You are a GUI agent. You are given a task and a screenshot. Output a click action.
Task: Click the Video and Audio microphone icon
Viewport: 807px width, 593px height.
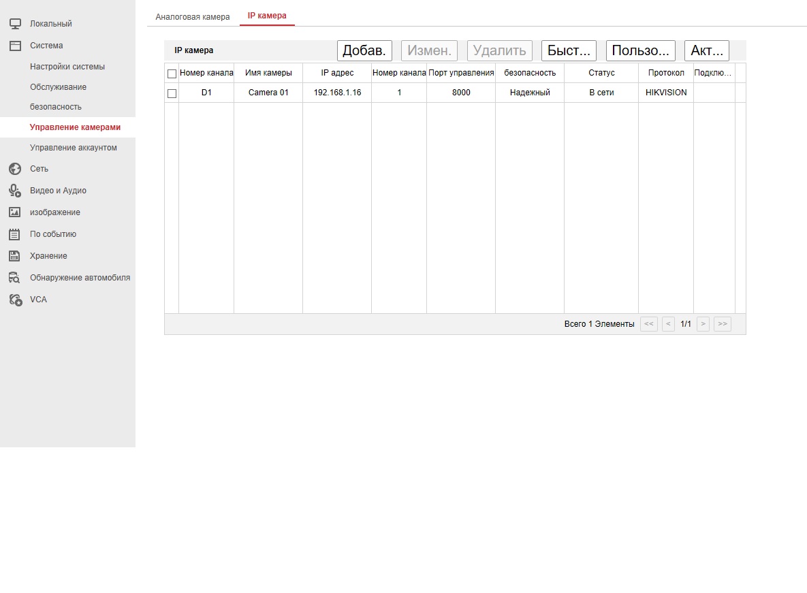(x=15, y=191)
